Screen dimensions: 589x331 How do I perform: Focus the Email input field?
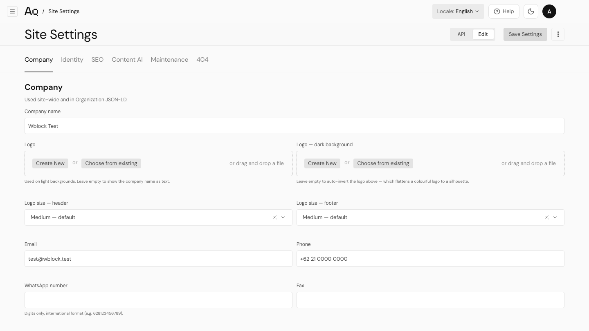pyautogui.click(x=158, y=259)
